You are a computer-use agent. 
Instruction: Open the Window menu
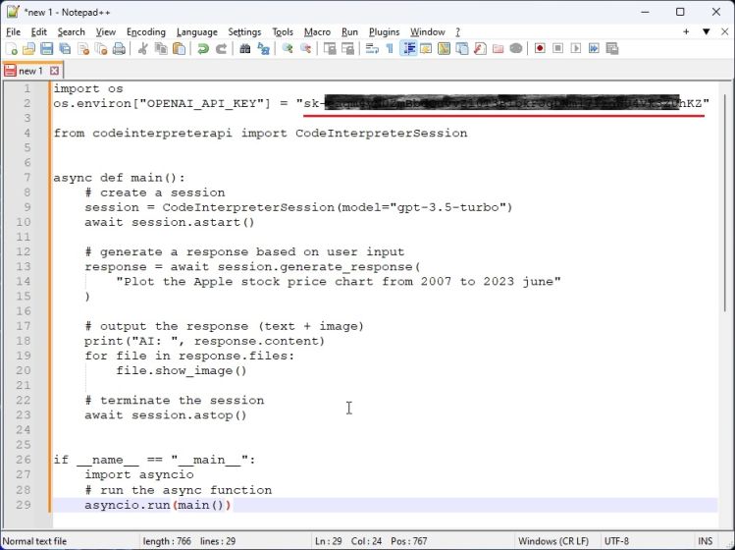[x=428, y=31]
